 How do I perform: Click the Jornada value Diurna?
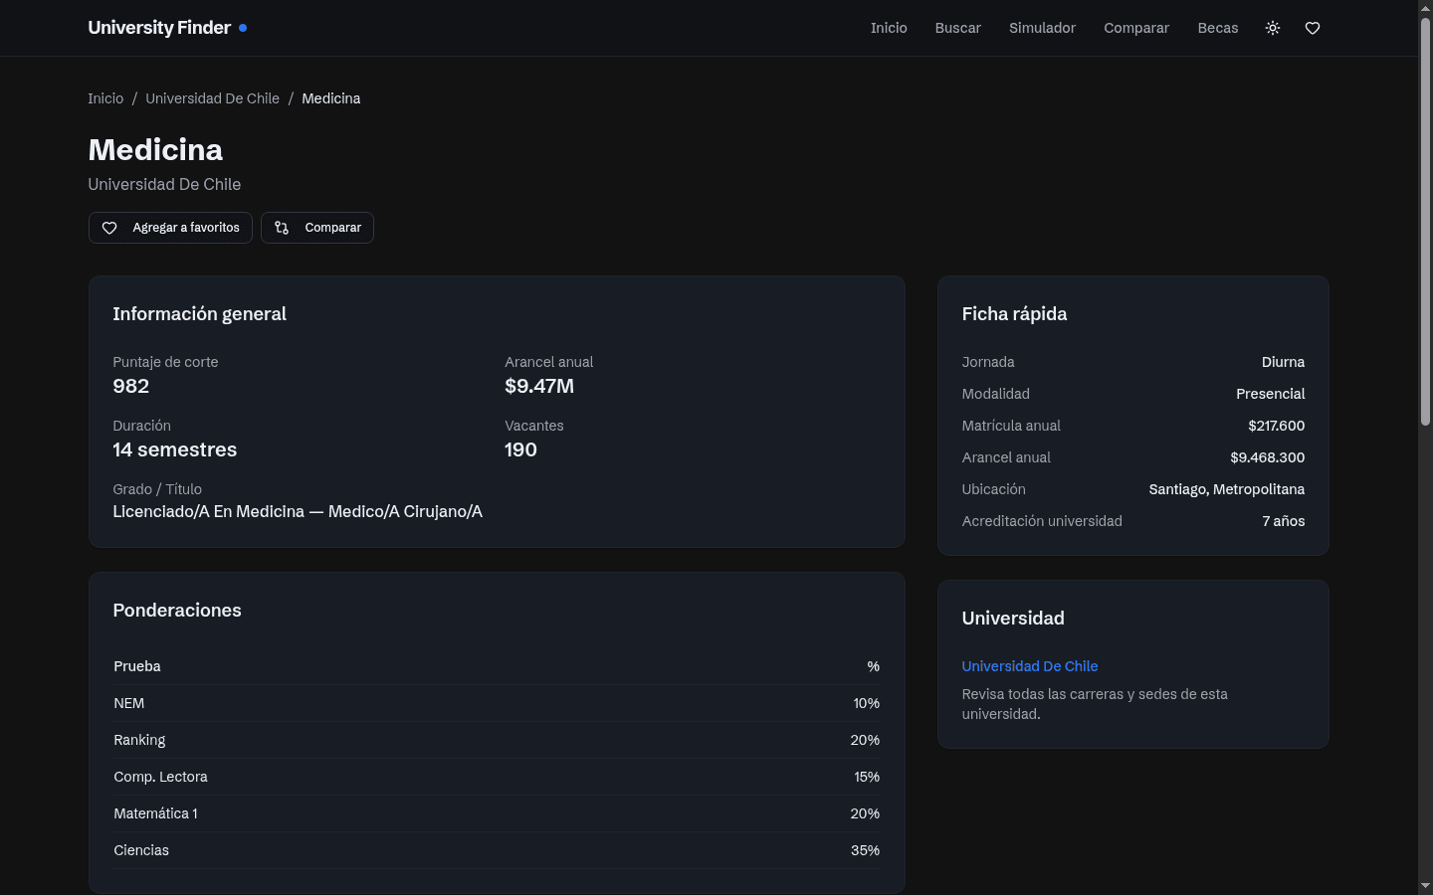(1283, 362)
